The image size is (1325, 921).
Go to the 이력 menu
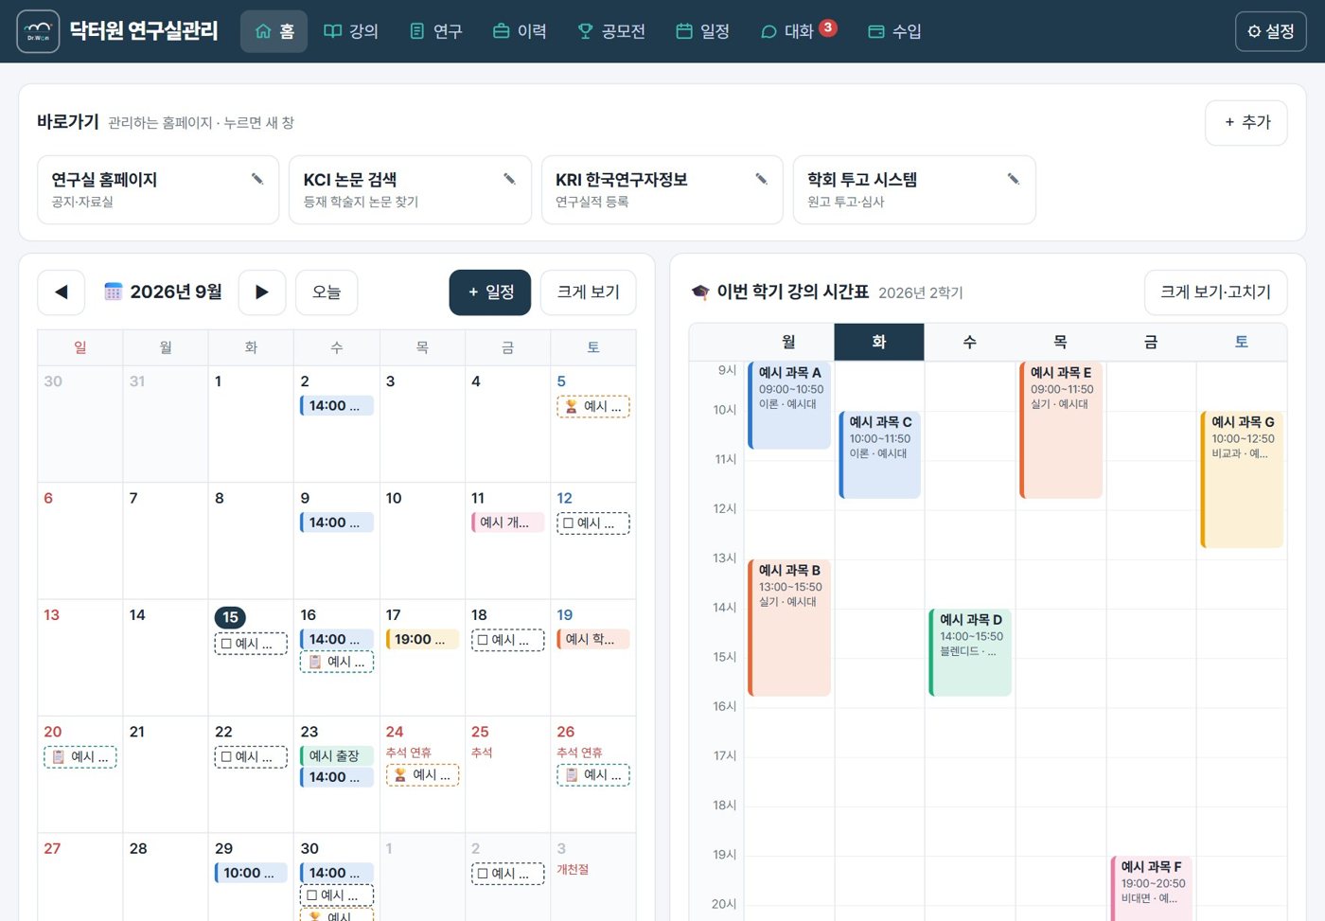(x=520, y=31)
